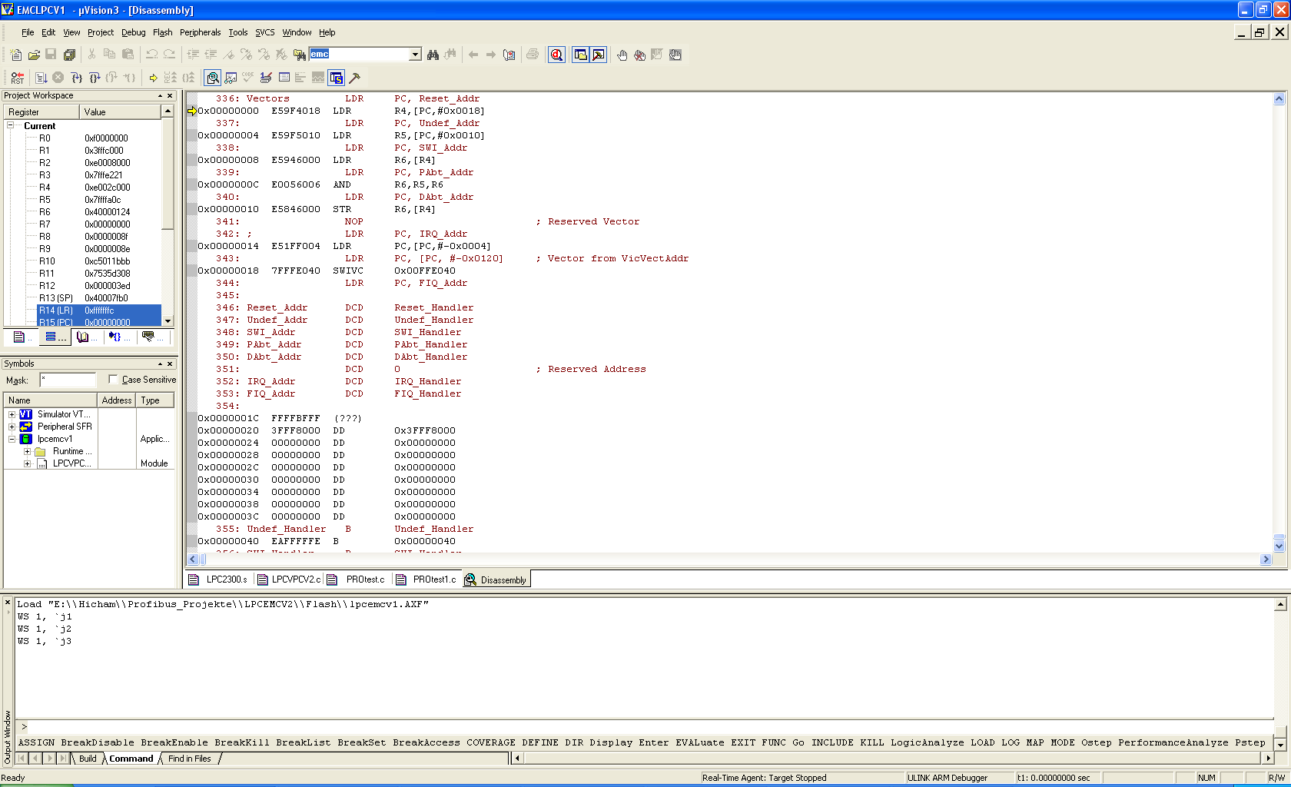Click the Register column header

tap(43, 112)
